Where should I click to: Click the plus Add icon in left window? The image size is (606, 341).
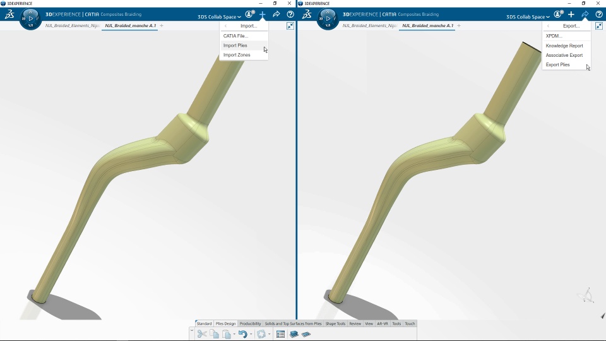[x=263, y=15]
